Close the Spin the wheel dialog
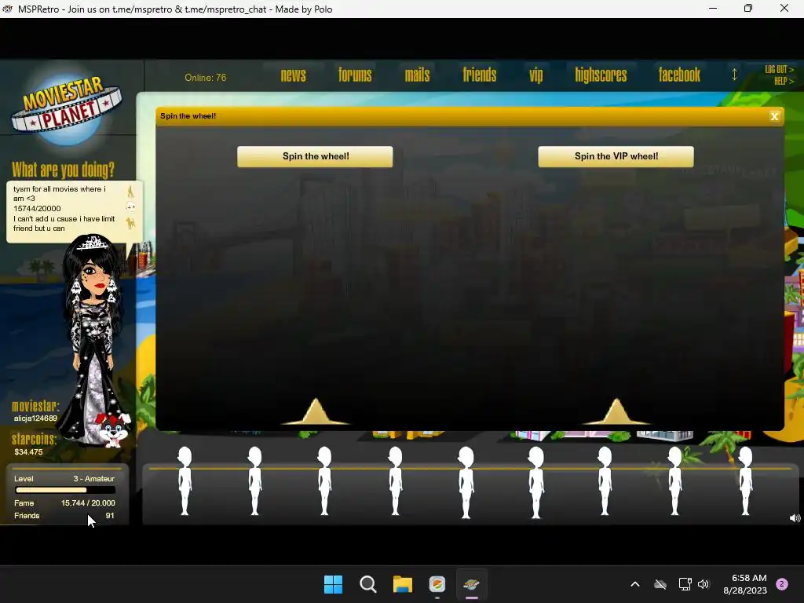This screenshot has width=804, height=603. 774,116
